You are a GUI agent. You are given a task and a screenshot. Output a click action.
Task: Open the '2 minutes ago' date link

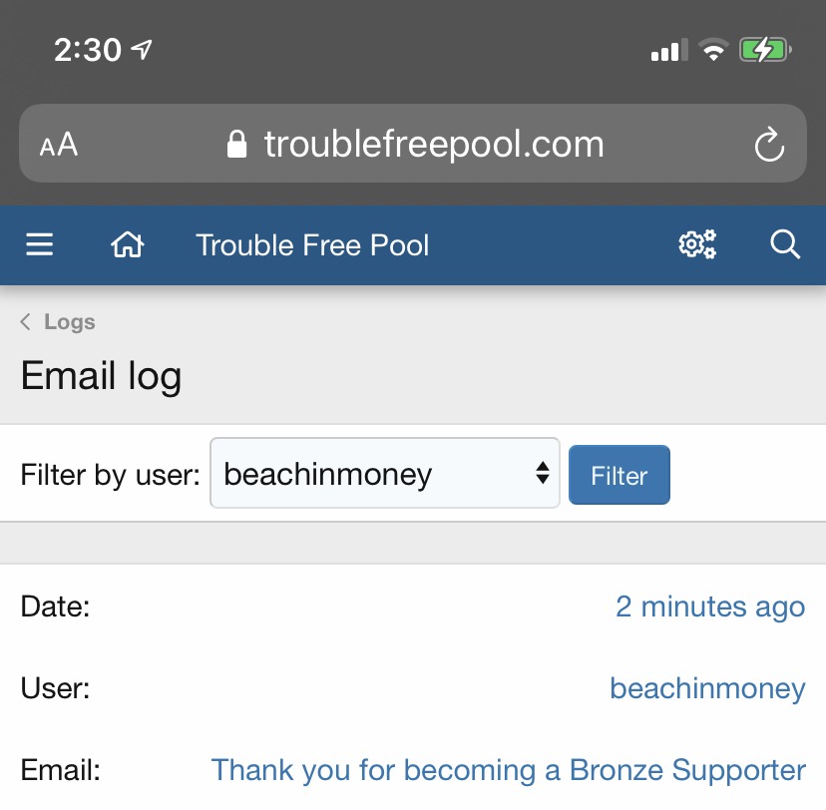tap(710, 607)
